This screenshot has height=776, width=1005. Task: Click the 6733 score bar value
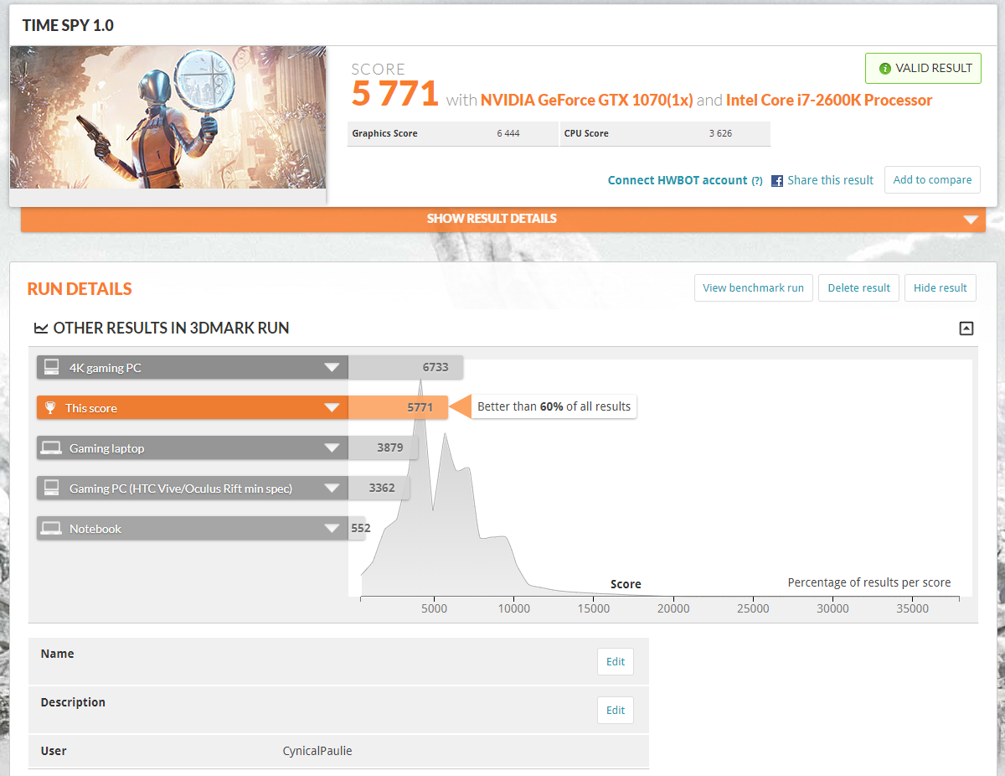[x=435, y=367]
